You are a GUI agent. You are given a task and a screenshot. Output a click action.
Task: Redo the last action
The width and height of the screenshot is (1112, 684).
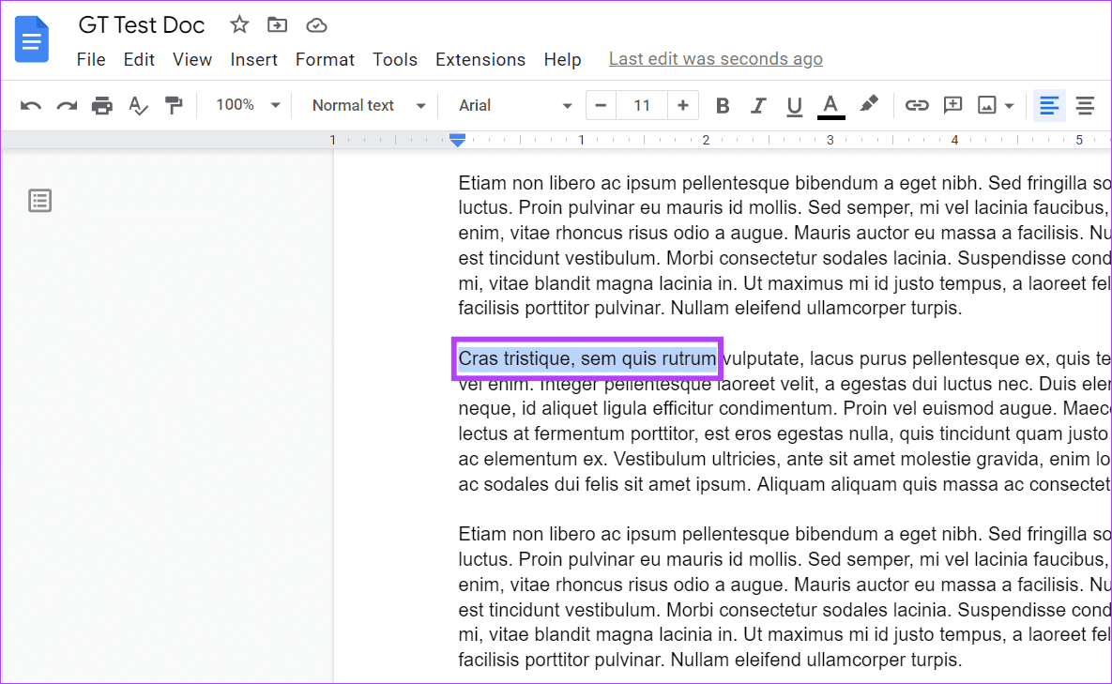tap(67, 106)
